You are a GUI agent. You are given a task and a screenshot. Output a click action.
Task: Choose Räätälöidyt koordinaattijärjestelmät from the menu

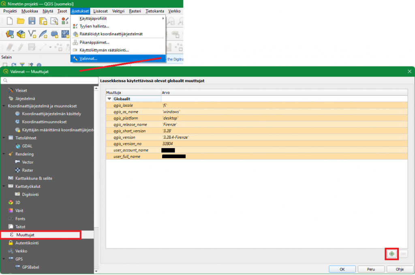pos(118,34)
